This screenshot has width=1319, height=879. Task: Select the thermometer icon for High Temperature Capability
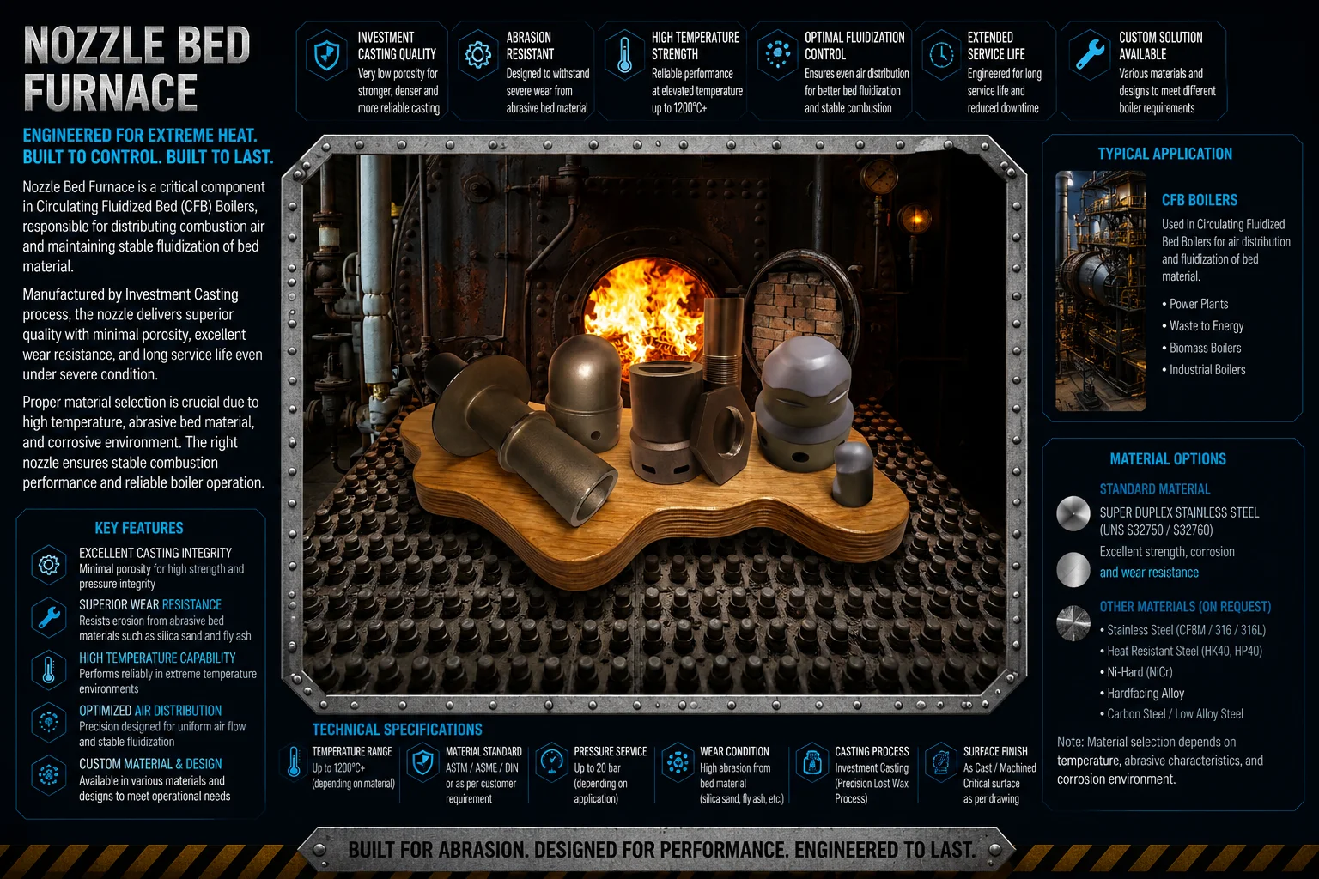49,670
